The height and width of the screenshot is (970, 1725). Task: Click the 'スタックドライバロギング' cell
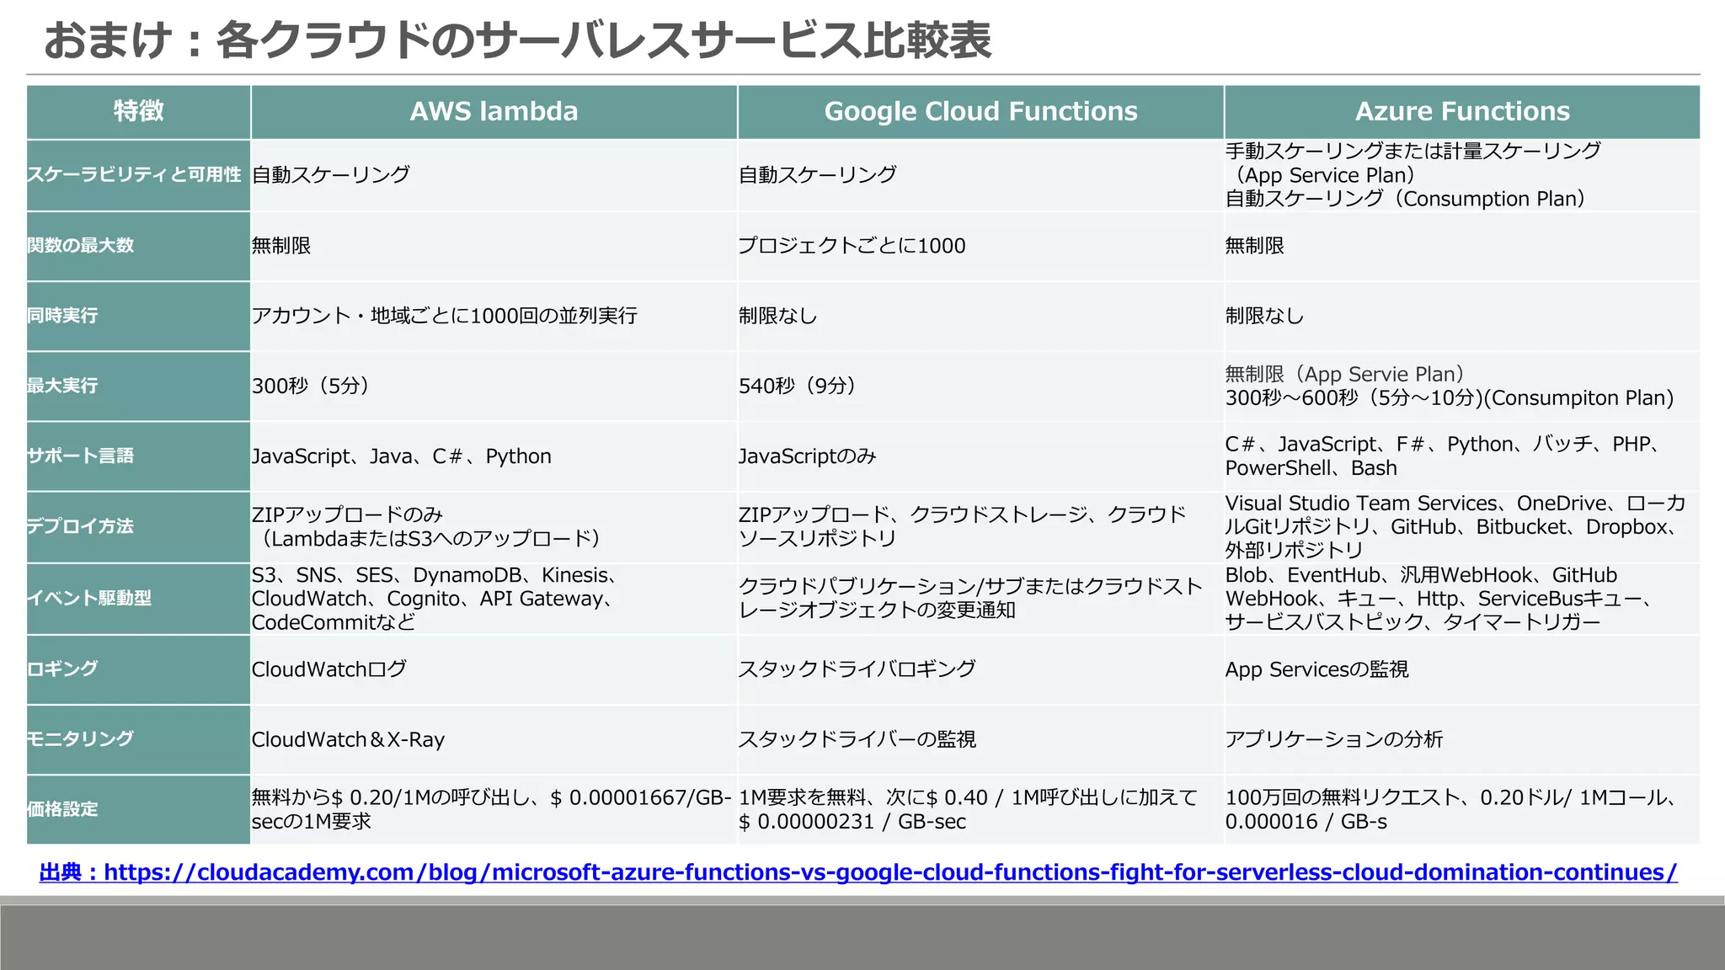[980, 669]
